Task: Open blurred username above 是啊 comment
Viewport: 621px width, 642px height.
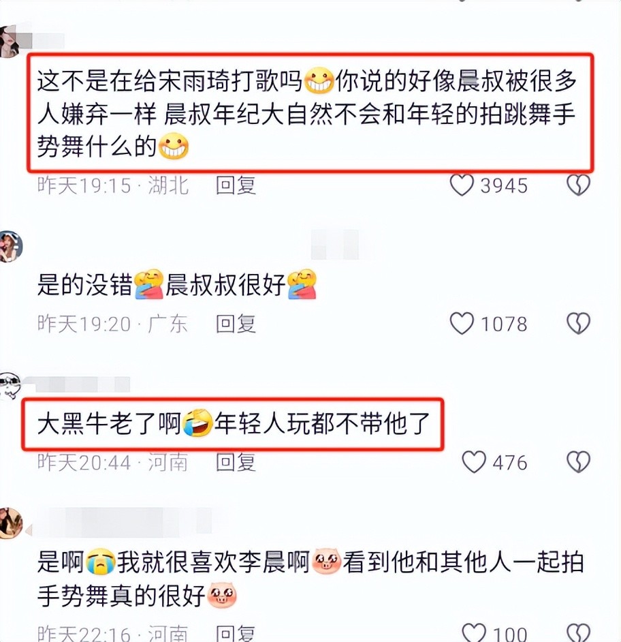Action: (x=122, y=523)
